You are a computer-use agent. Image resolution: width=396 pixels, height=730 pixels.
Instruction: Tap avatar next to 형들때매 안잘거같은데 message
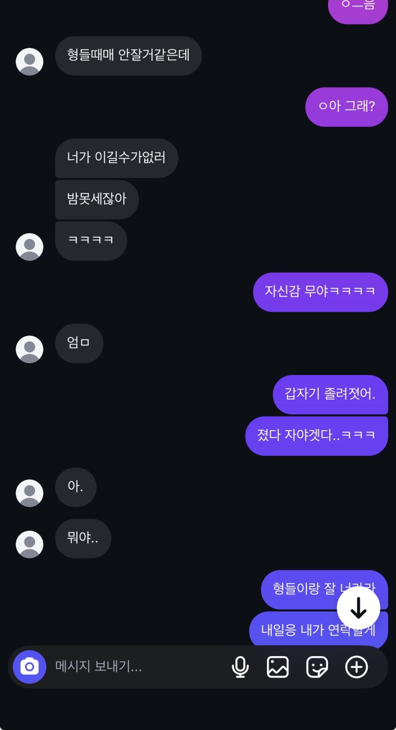tap(30, 62)
